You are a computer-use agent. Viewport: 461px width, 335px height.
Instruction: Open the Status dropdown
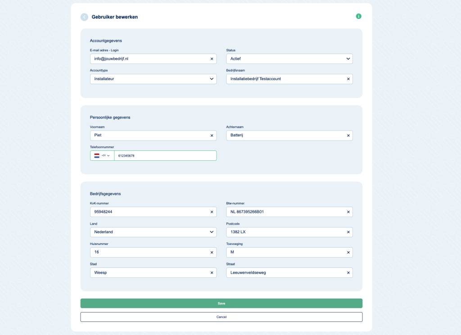pos(289,59)
